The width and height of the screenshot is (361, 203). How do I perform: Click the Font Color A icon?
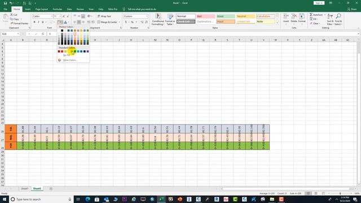[65, 22]
